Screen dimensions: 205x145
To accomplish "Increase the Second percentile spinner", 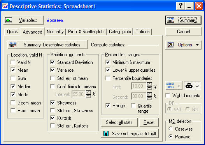I will pos(149,94).
